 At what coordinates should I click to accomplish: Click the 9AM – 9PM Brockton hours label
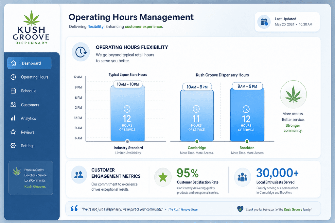pos(247,86)
